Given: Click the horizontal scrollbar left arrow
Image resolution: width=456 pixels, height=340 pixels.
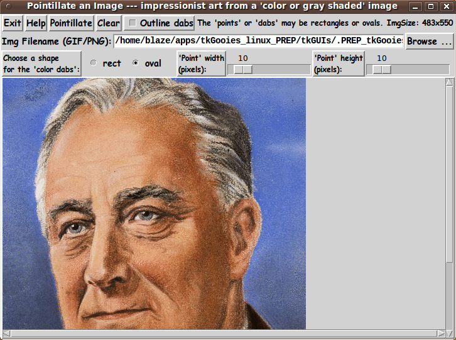Looking at the screenshot, I should pyautogui.click(x=6, y=333).
